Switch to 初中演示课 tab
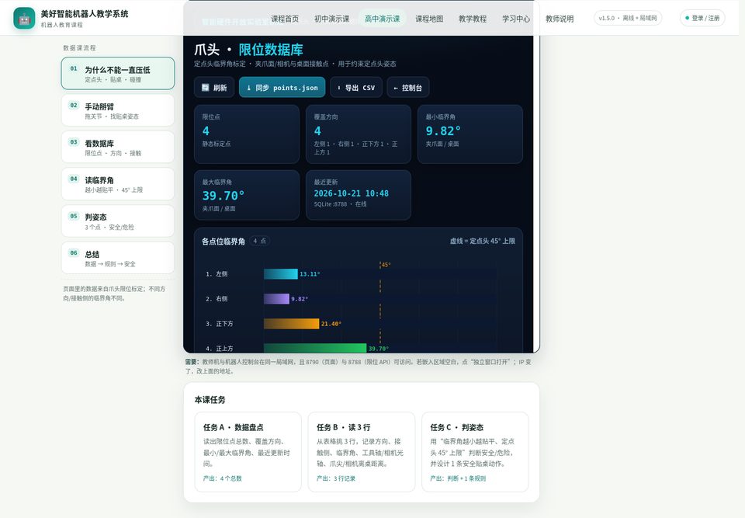745x518 pixels. point(331,19)
